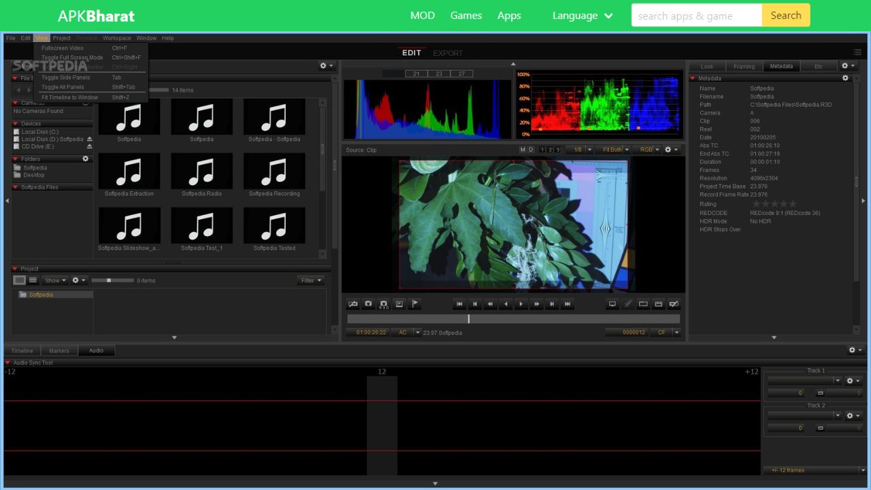The height and width of the screenshot is (490, 871).
Task: Open the Filter dropdown in Project panel
Action: tap(311, 280)
